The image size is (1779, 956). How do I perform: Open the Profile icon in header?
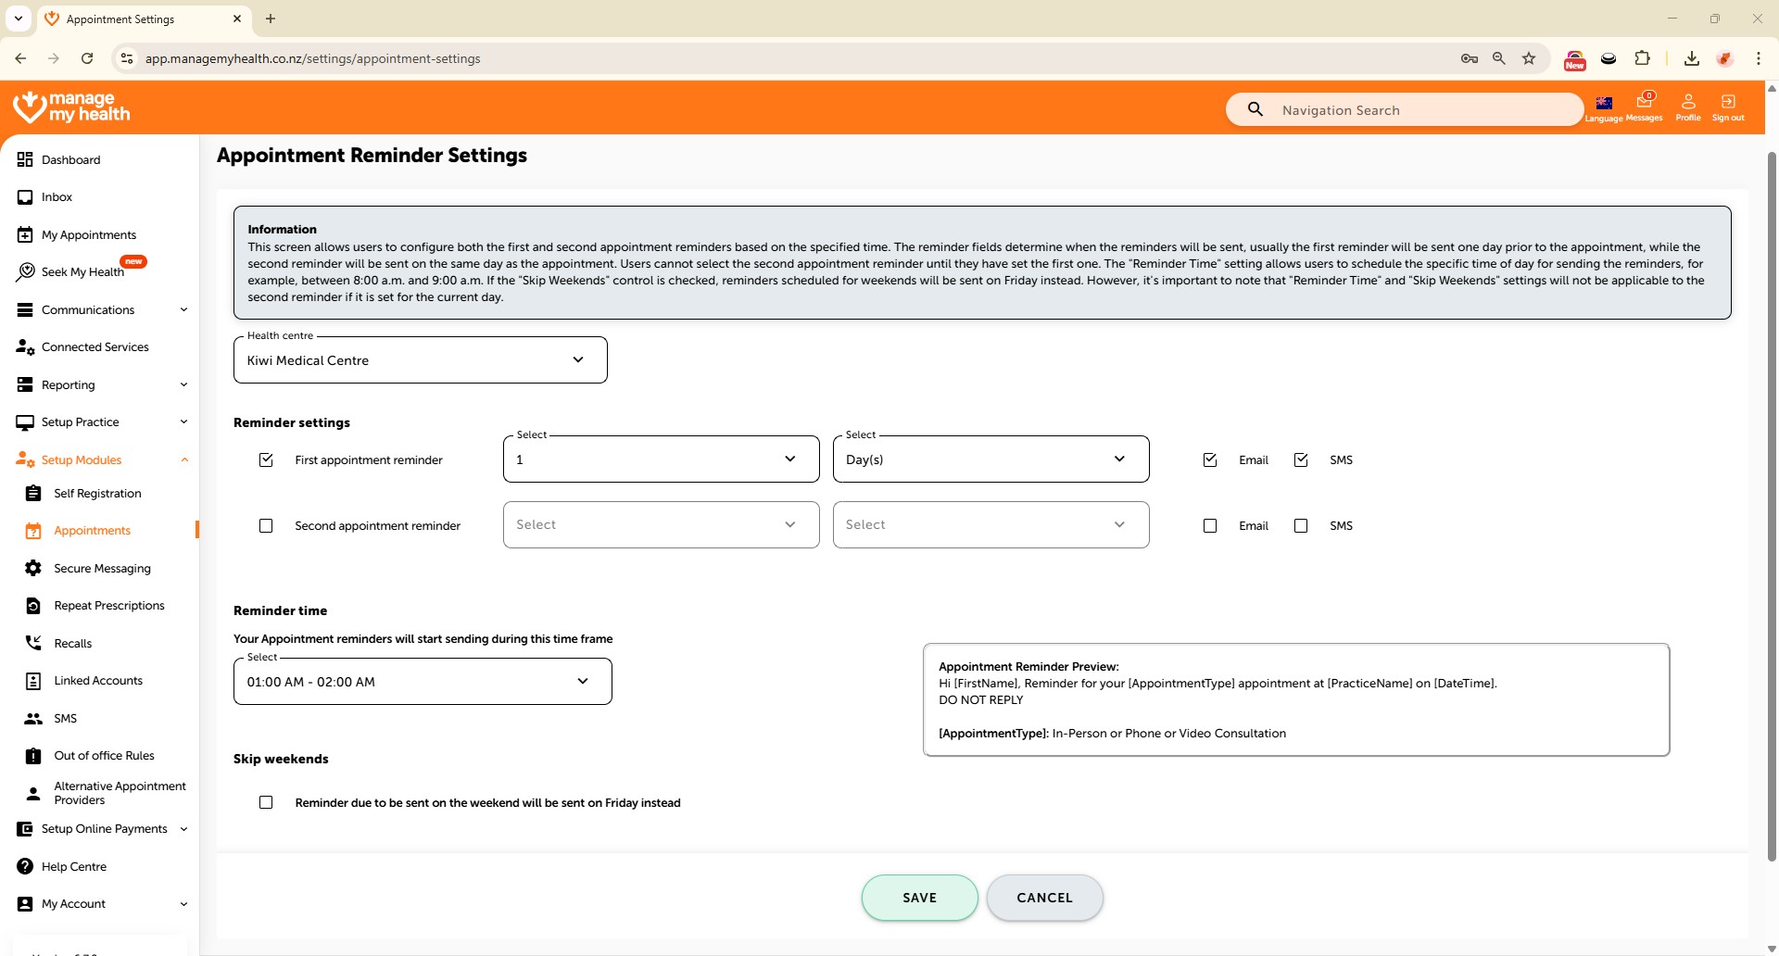[x=1687, y=103]
